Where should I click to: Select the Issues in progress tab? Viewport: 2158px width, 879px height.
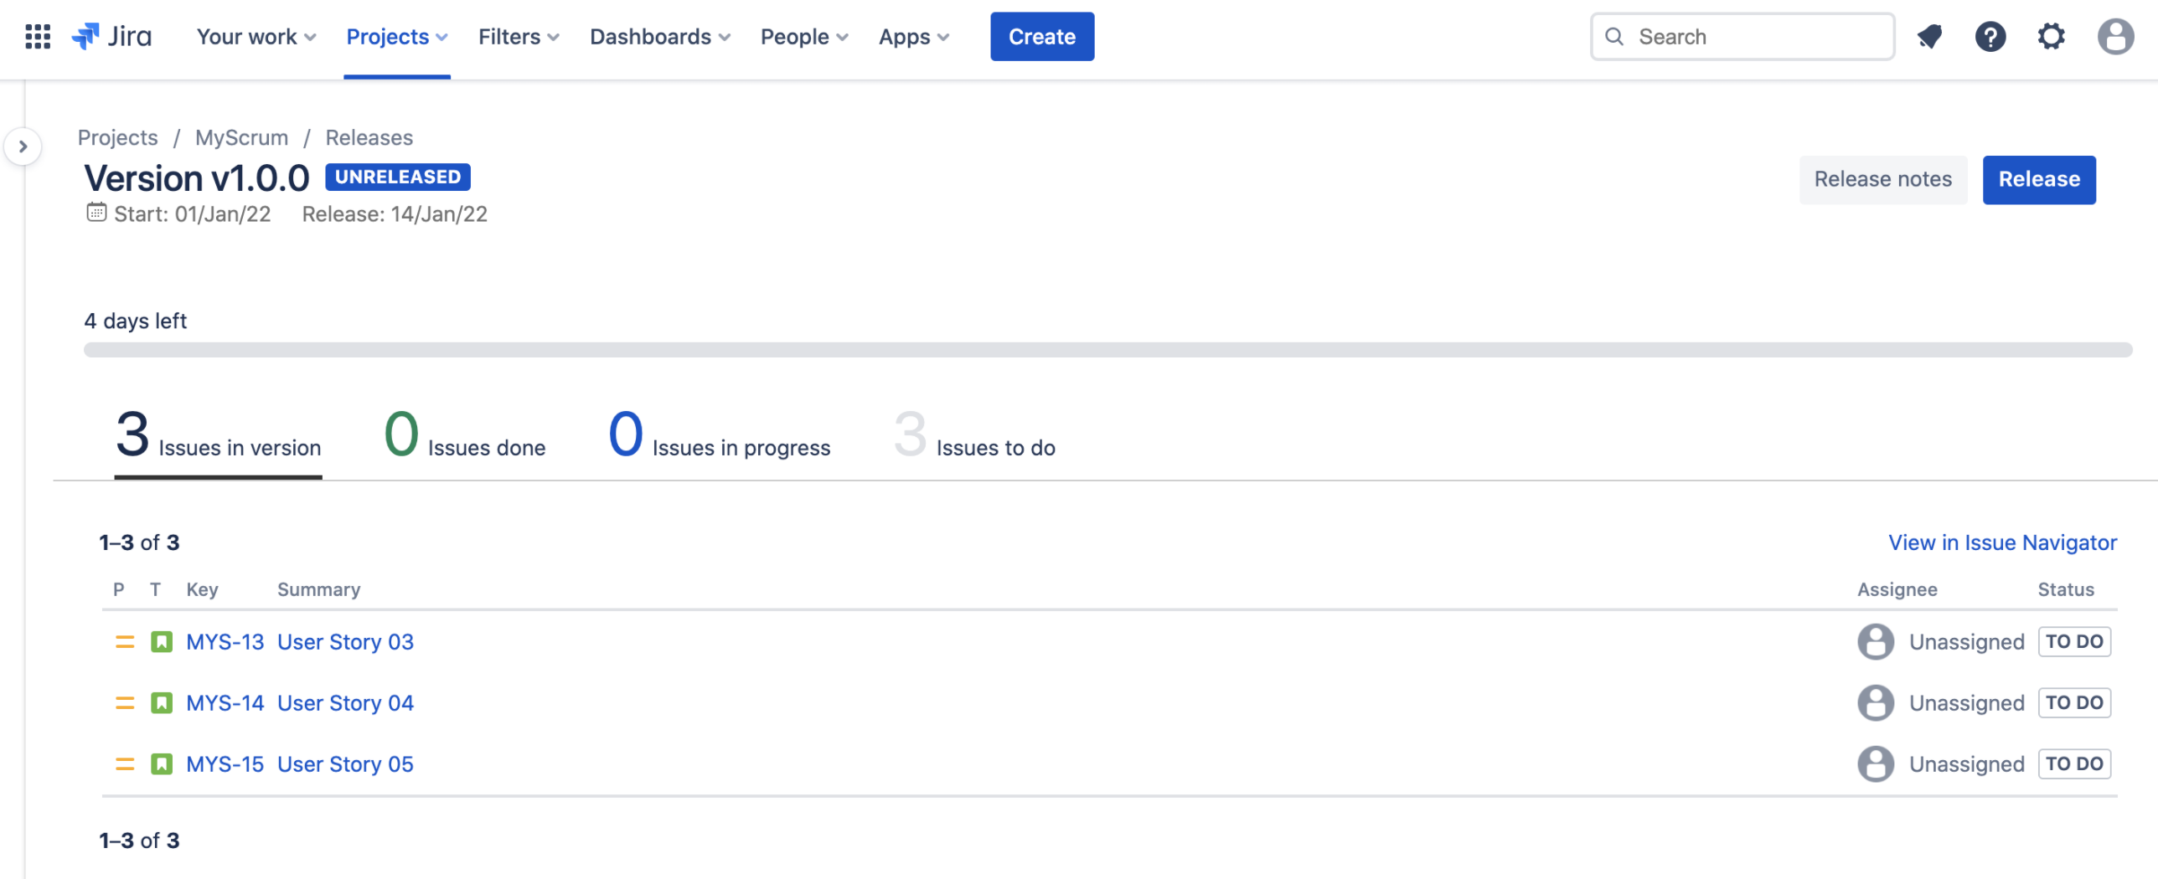click(x=720, y=437)
